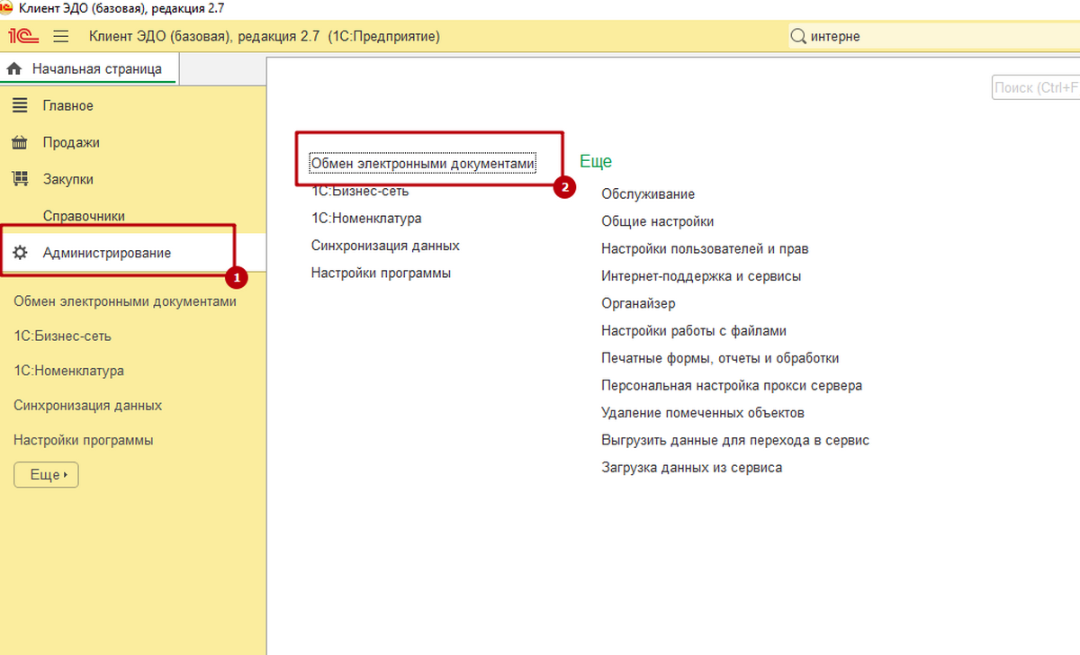Select the Администрирование section
Screen dimensions: 1080x655
(x=106, y=253)
